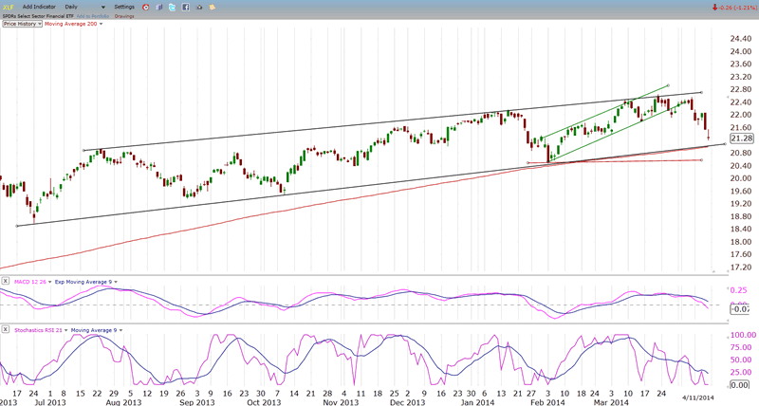Viewport: 759px width, 406px height.
Task: Click the 21.28 current price label
Action: coord(740,138)
